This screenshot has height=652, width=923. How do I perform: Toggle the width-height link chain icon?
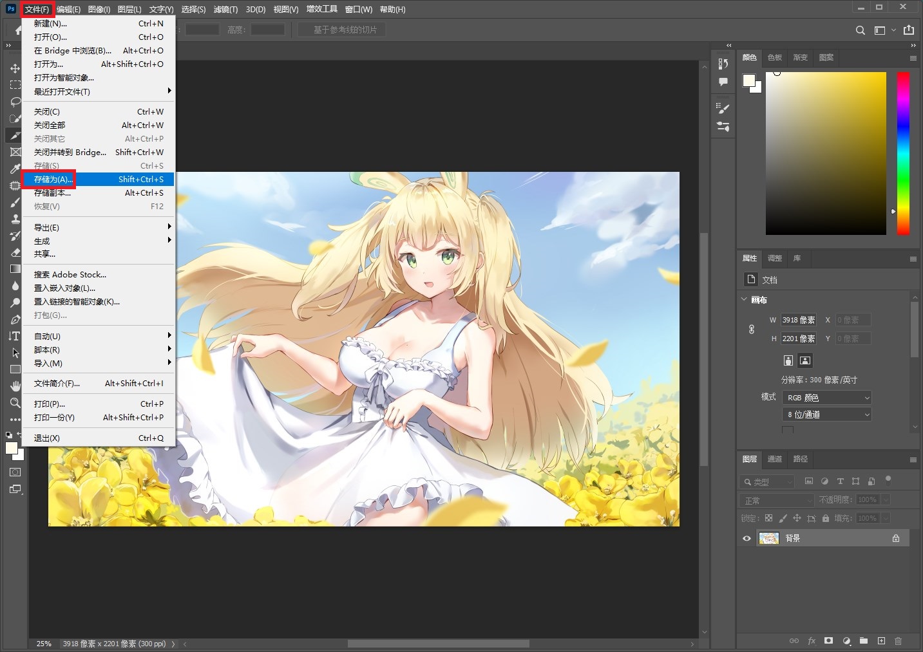[x=751, y=330]
